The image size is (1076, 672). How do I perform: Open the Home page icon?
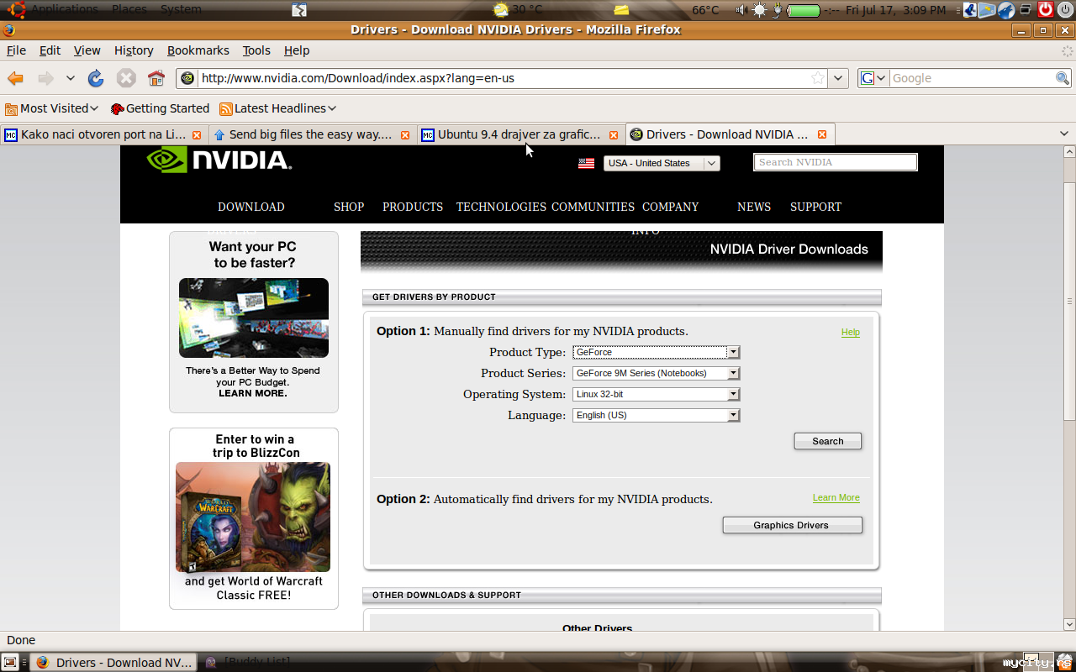coord(156,78)
